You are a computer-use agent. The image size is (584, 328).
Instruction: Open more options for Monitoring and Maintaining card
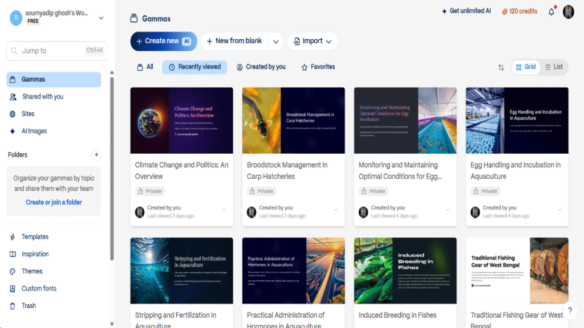(447, 210)
